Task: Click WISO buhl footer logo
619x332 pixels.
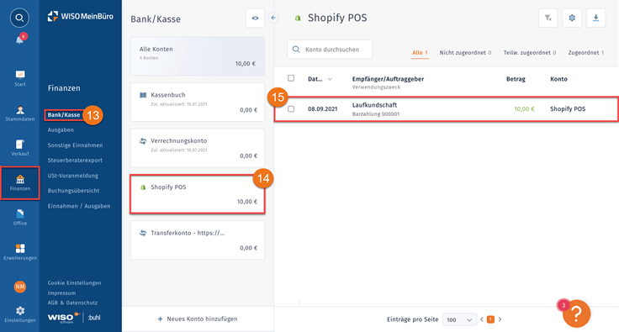Action: (x=74, y=318)
